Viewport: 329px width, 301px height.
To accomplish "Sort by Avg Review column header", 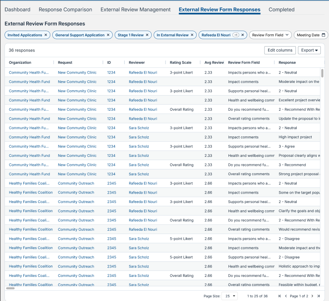I will coord(214,62).
